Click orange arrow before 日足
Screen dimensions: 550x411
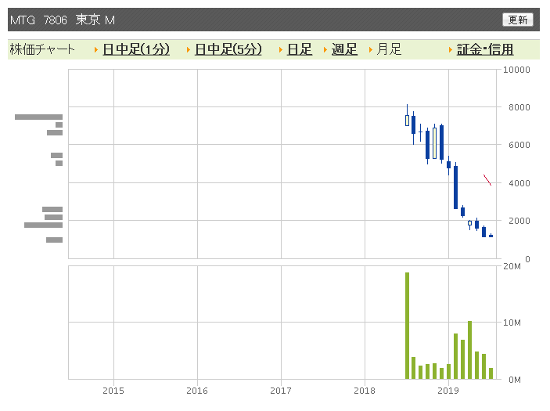(x=281, y=50)
